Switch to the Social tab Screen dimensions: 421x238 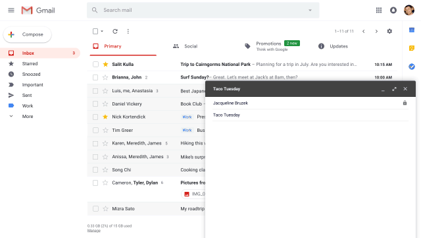(186, 46)
